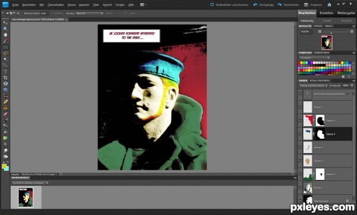Click the home icon in title bar

329,5
